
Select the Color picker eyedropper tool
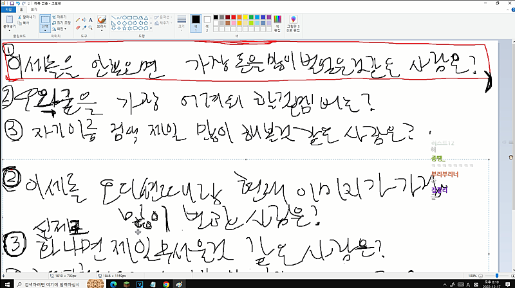(84, 28)
